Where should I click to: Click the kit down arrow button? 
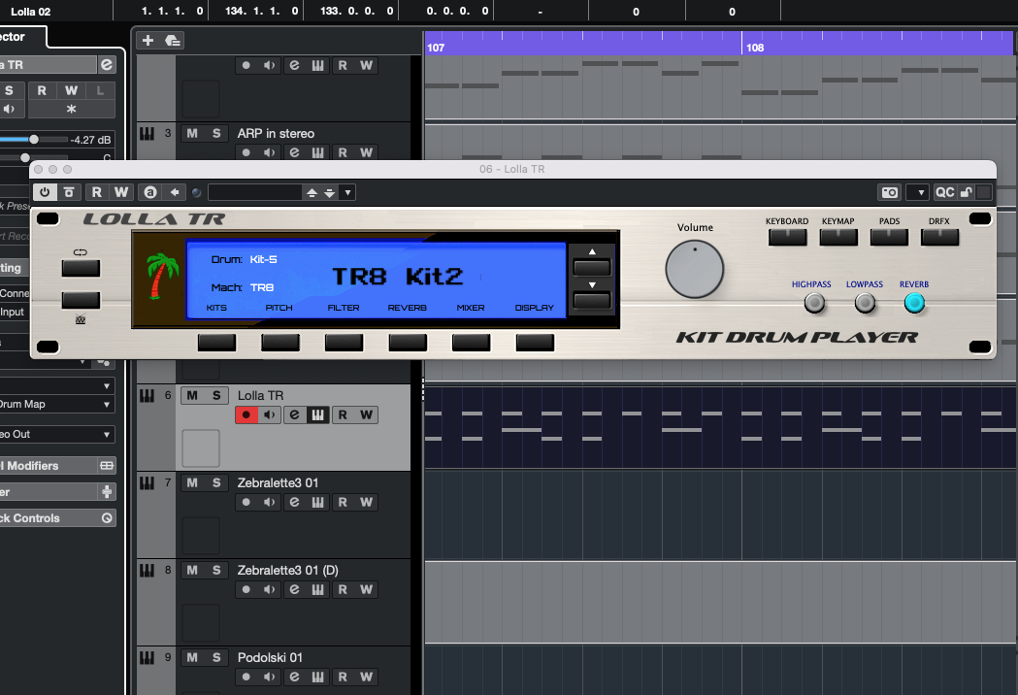click(x=592, y=300)
